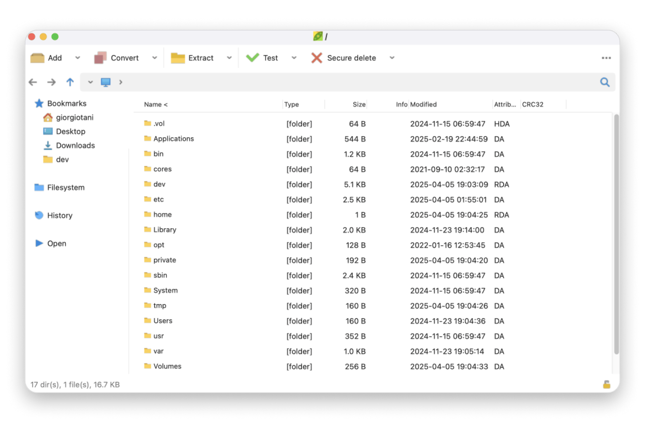Click the red Secure delete icon
The image size is (645, 426).
point(317,58)
